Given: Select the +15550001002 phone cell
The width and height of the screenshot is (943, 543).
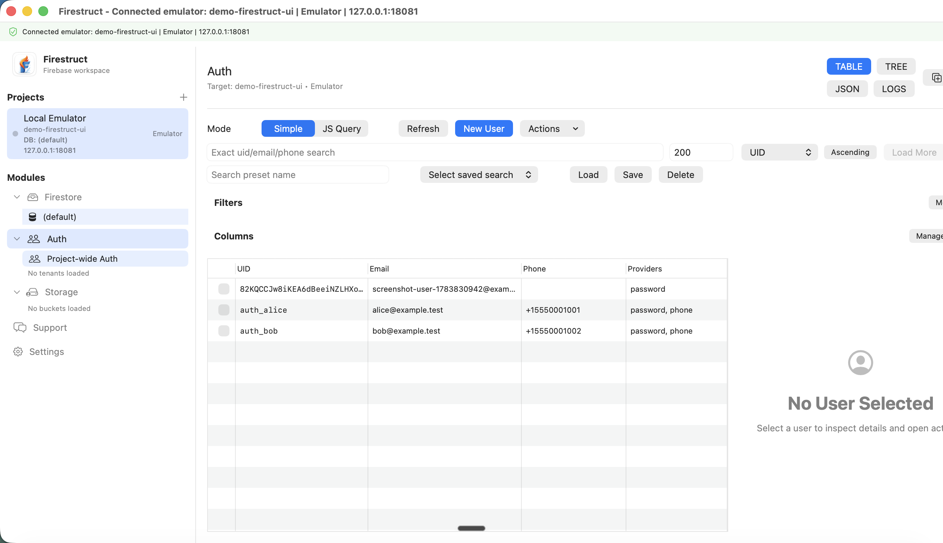Looking at the screenshot, I should coord(573,331).
